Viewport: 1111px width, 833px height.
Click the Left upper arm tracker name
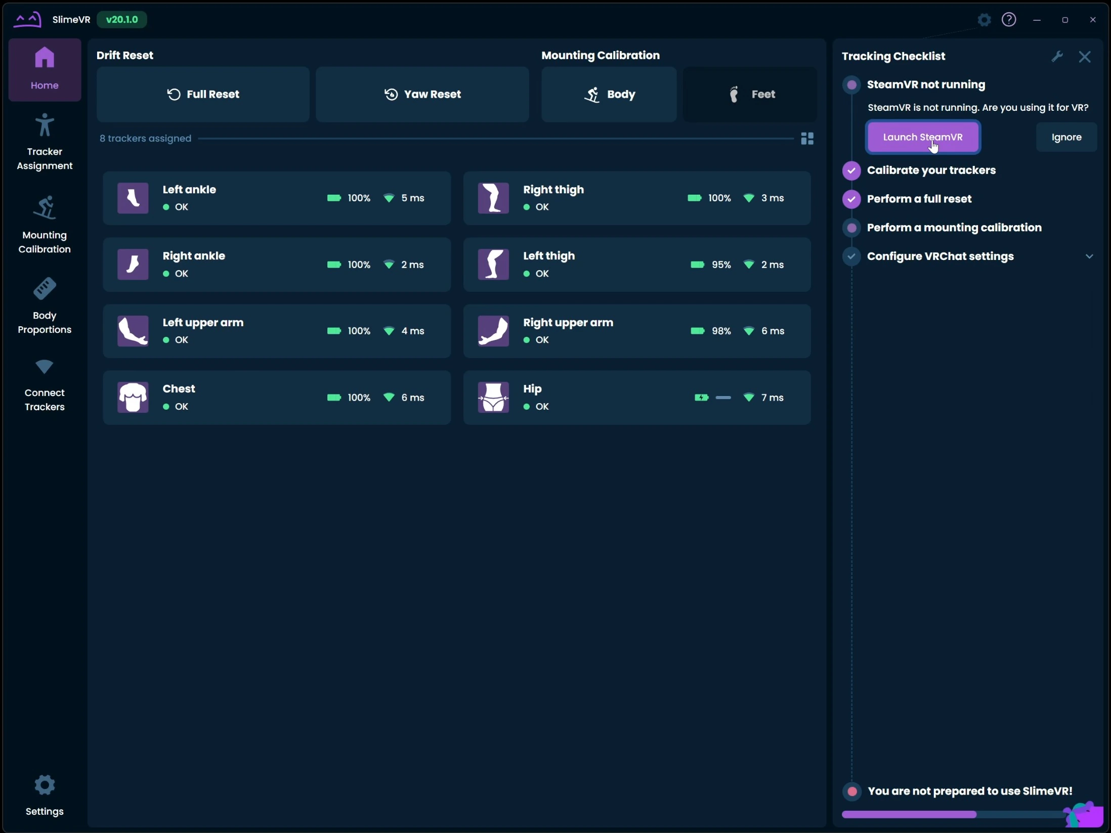tap(203, 323)
